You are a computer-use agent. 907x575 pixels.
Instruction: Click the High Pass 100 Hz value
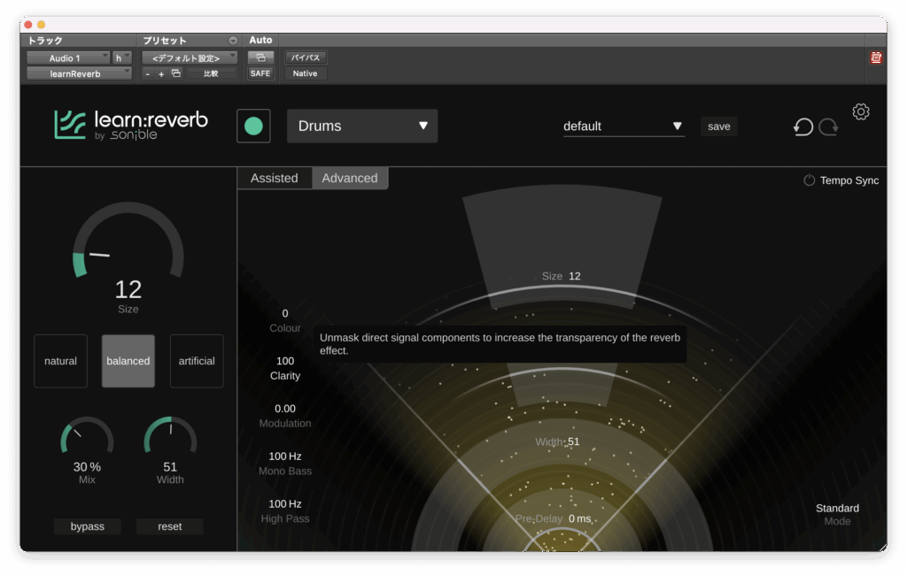tap(285, 504)
